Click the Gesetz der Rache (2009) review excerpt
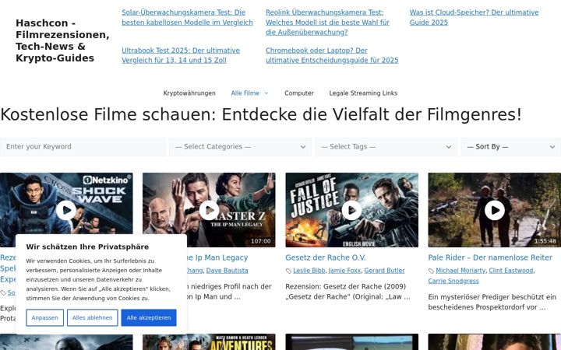The height and width of the screenshot is (350, 561). click(x=348, y=292)
